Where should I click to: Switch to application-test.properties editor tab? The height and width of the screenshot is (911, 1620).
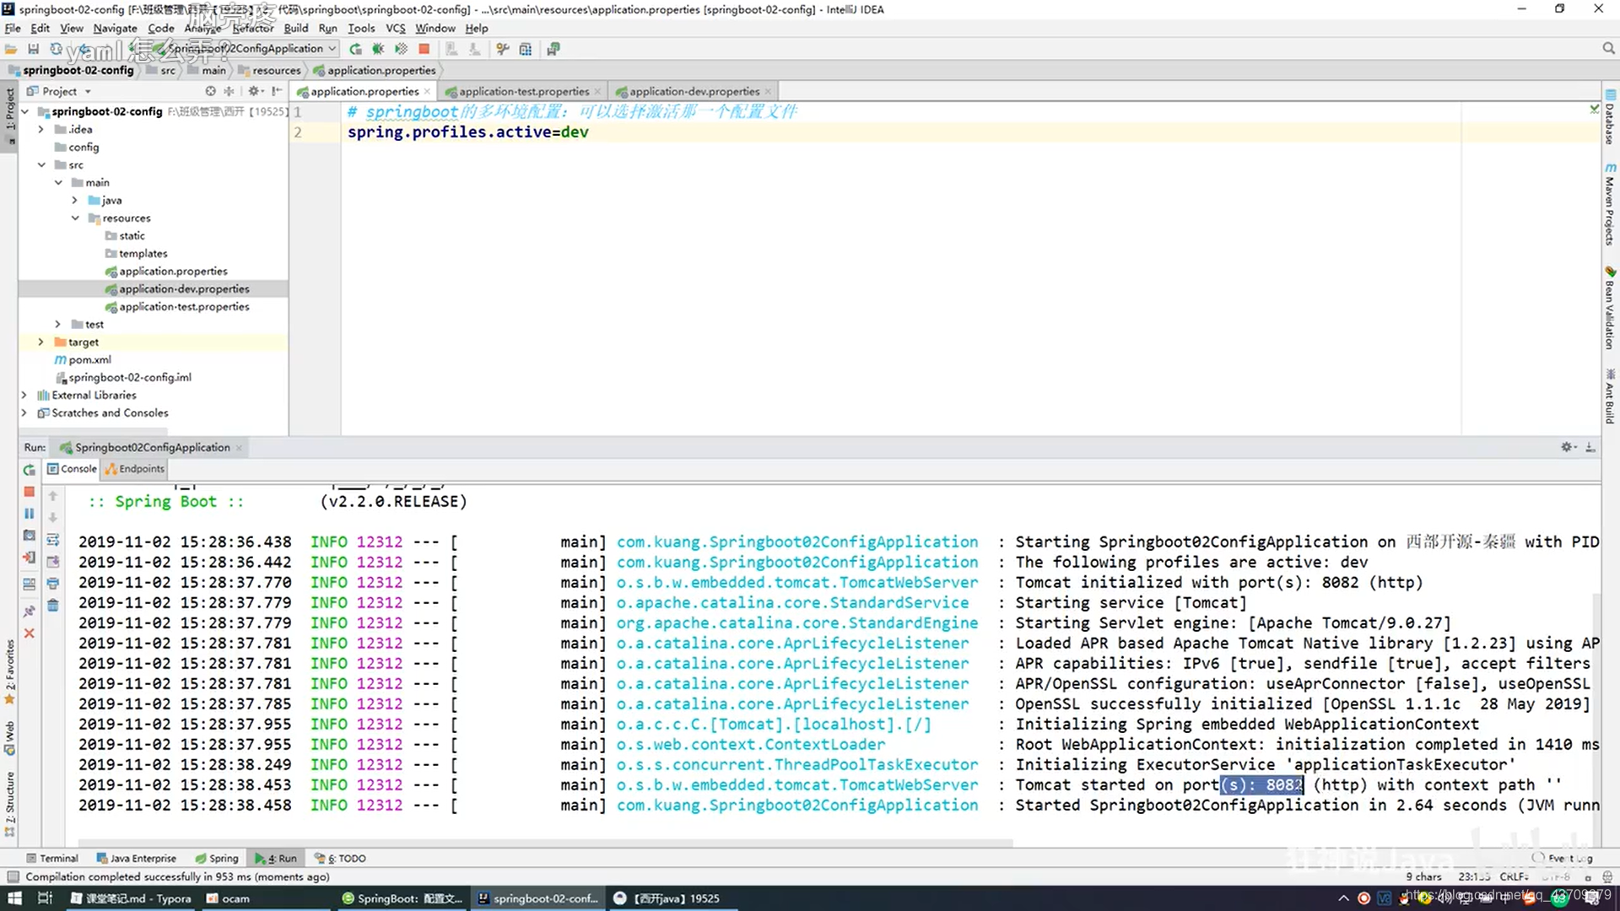point(524,91)
